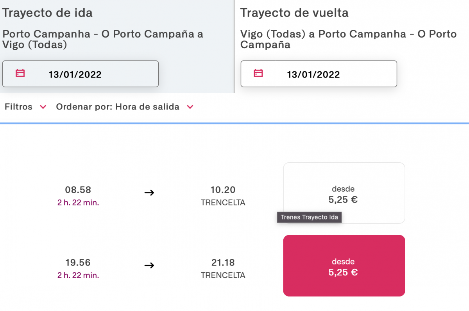Open the Ordenar por: Hora de salida dropdown
Image resolution: width=469 pixels, height=311 pixels.
[x=125, y=107]
